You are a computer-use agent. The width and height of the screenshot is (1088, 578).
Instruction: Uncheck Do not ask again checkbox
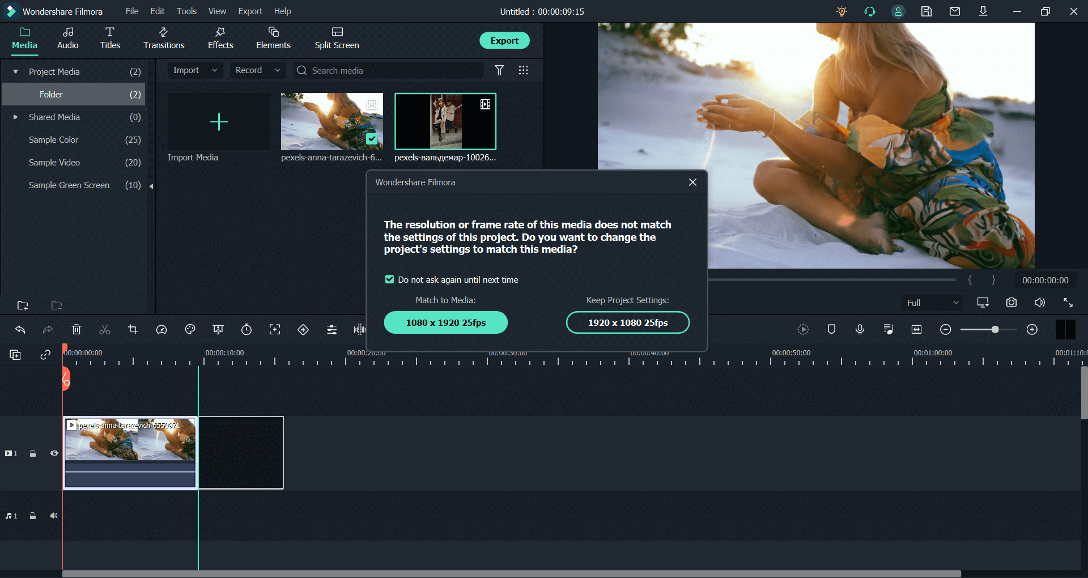pos(389,279)
